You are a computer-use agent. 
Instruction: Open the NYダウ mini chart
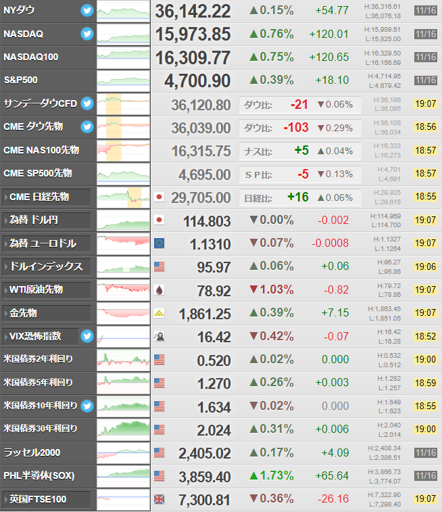pos(123,11)
